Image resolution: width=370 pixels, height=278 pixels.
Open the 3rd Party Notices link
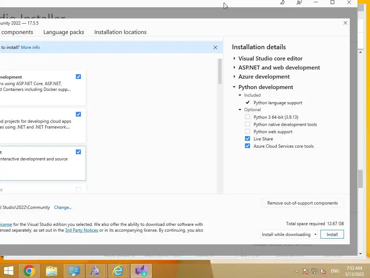(82, 230)
